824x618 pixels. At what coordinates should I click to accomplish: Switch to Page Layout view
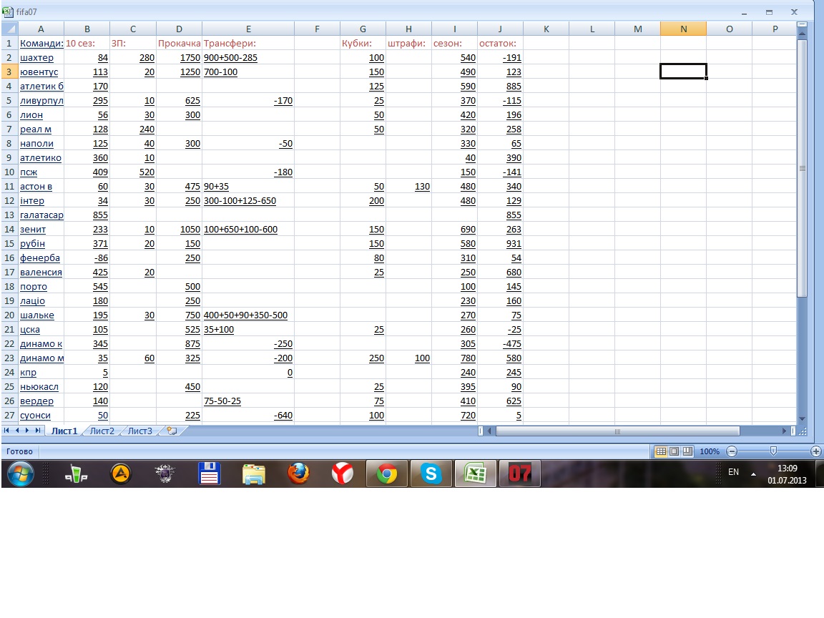point(675,451)
